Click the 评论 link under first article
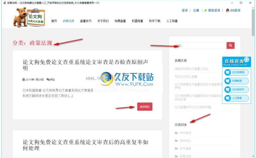The height and width of the screenshot is (158, 256). tap(52, 79)
